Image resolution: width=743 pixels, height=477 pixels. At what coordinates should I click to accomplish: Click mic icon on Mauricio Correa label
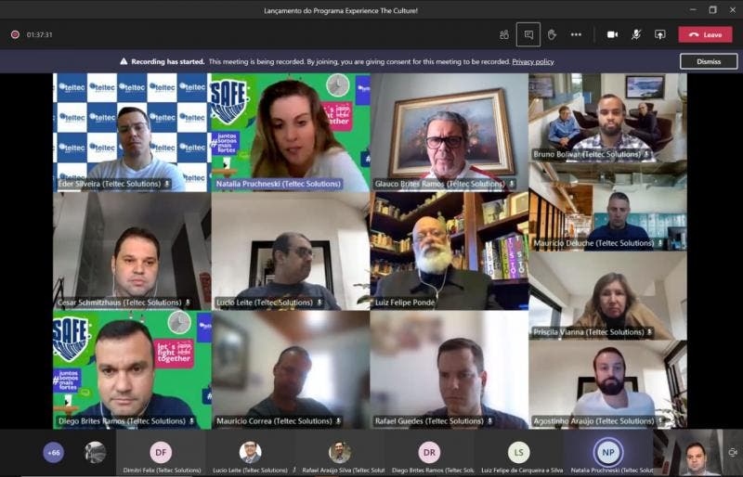[338, 420]
